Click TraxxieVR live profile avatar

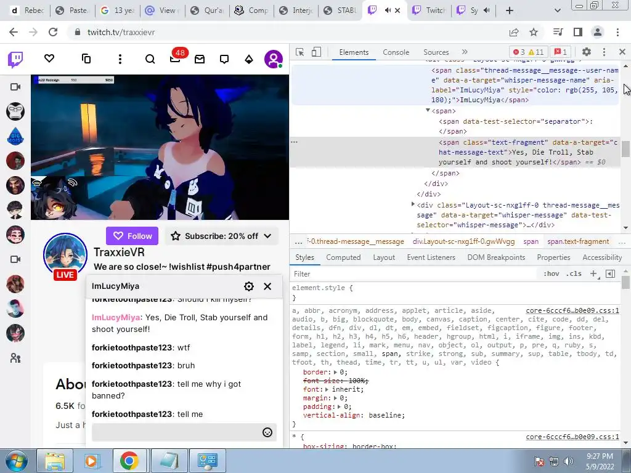[65, 255]
